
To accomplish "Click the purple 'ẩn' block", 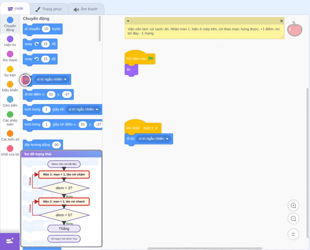I will [131, 70].
